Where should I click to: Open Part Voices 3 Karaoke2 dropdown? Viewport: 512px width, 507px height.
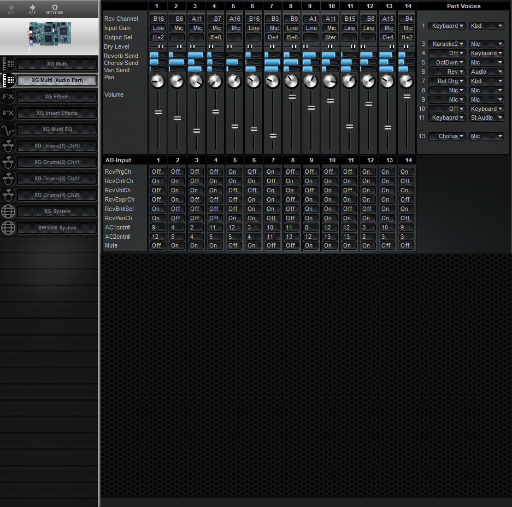click(x=446, y=44)
